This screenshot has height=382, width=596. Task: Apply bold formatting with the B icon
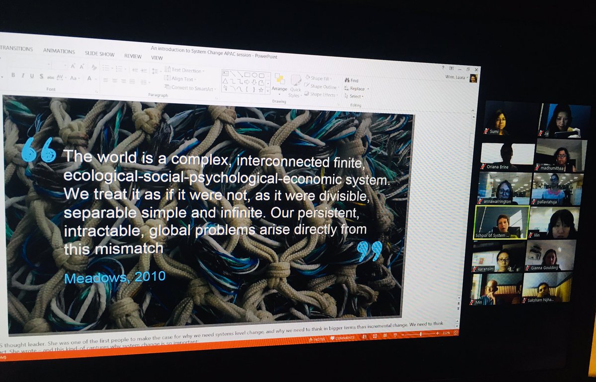tap(13, 74)
